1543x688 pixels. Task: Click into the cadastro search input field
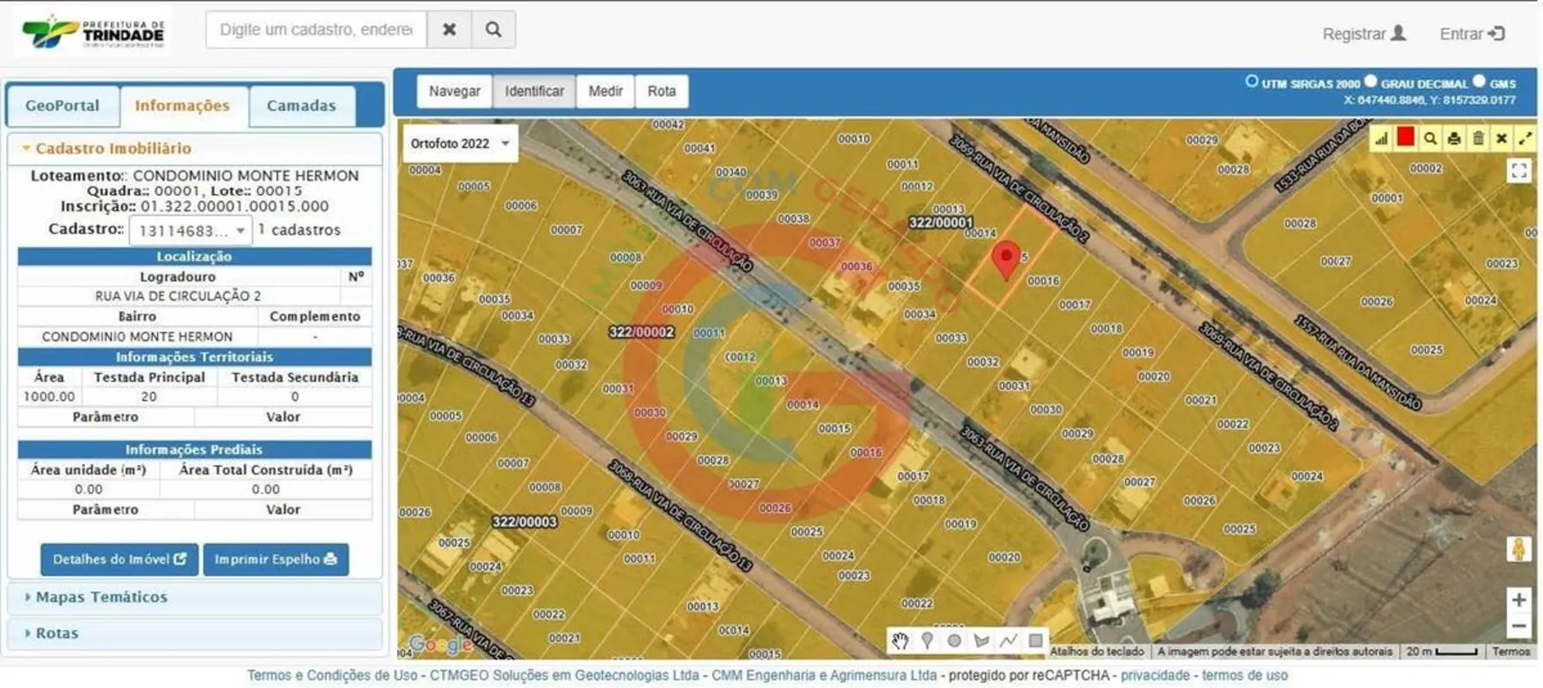(x=317, y=29)
